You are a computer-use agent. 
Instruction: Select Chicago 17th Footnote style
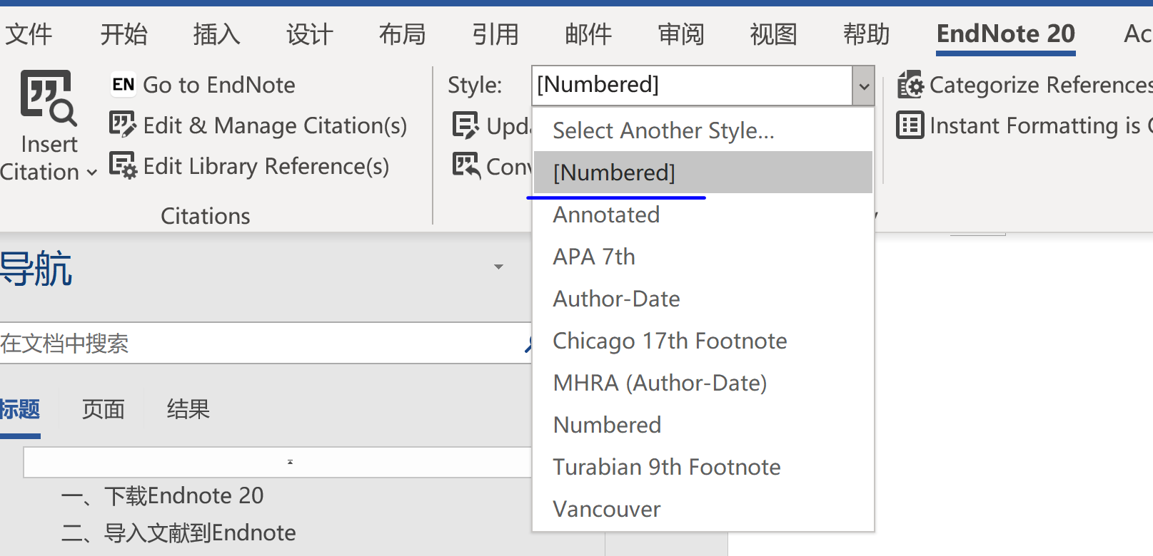[x=703, y=341]
